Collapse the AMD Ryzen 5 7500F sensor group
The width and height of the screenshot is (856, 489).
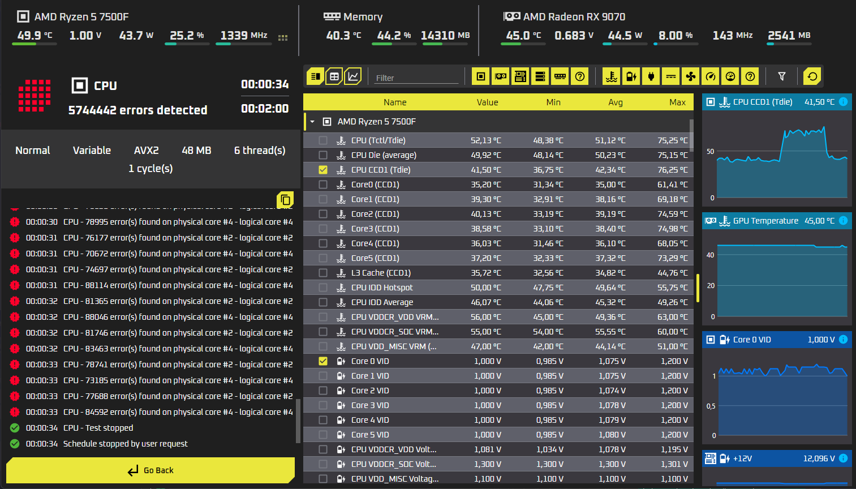(x=312, y=122)
